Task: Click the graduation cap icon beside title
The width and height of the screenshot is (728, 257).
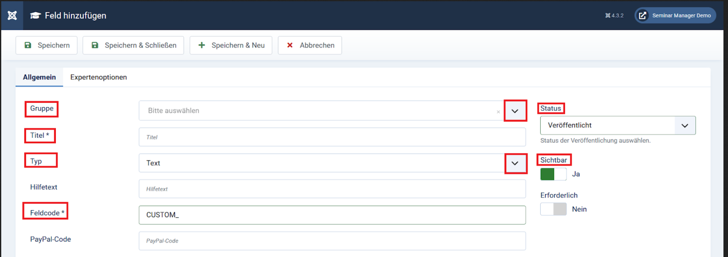Action: pyautogui.click(x=36, y=16)
